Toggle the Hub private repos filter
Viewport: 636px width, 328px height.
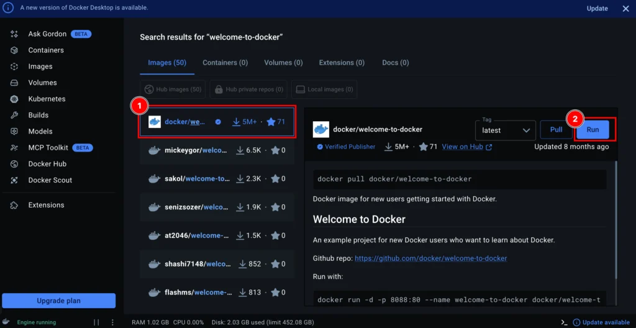tap(248, 89)
